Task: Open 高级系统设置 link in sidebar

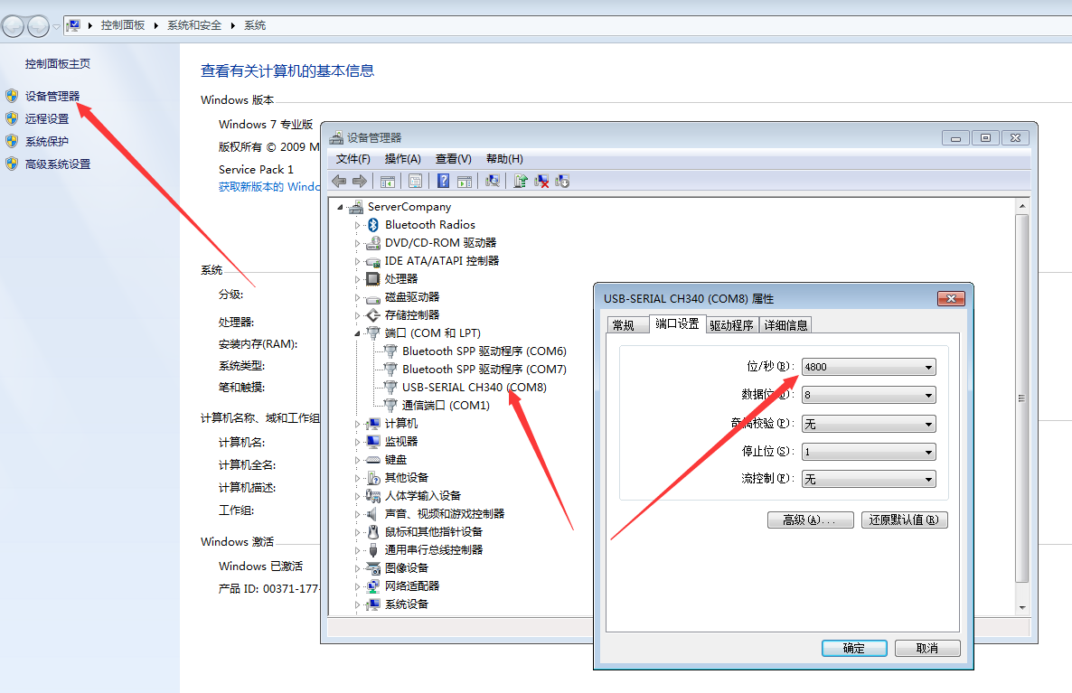Action: 58,164
